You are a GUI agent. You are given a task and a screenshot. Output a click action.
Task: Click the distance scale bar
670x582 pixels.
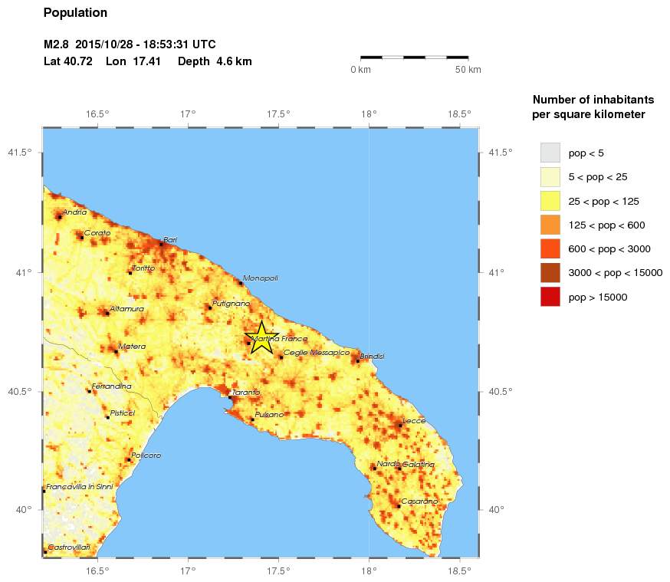click(415, 57)
